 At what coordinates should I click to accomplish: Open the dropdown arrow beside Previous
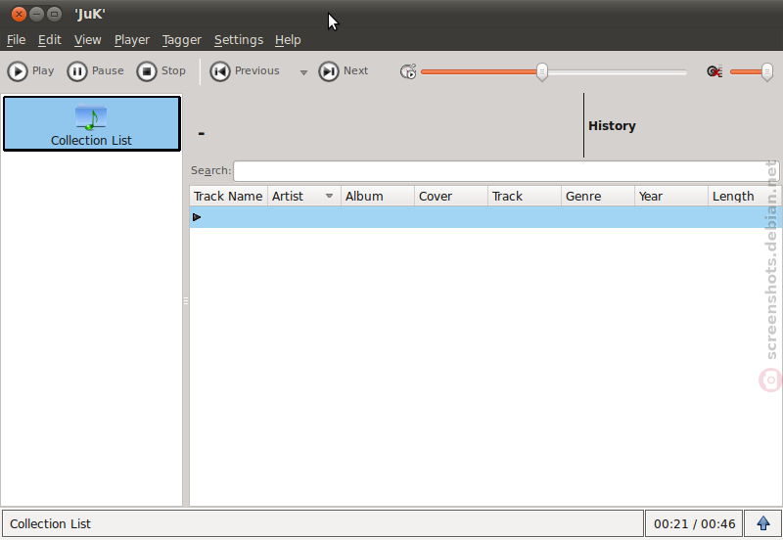(303, 72)
